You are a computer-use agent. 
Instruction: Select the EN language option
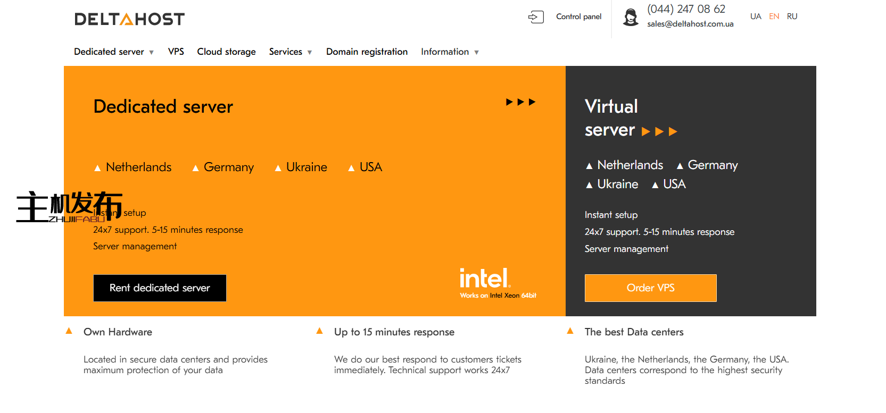click(774, 16)
